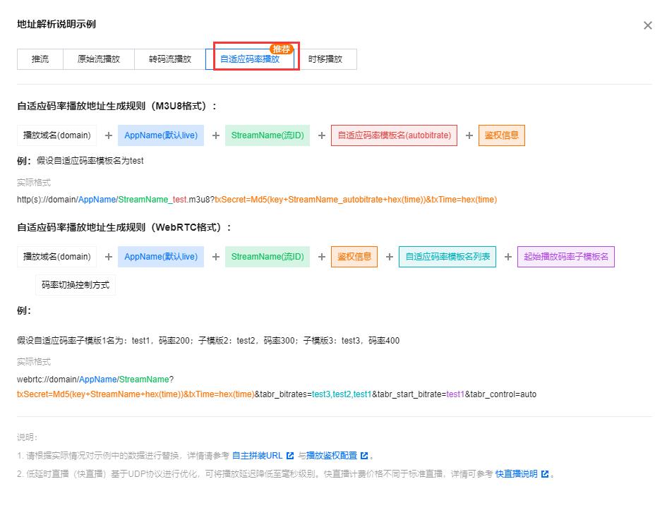Click note 2 about 低延时直播（快直播）

(286, 474)
